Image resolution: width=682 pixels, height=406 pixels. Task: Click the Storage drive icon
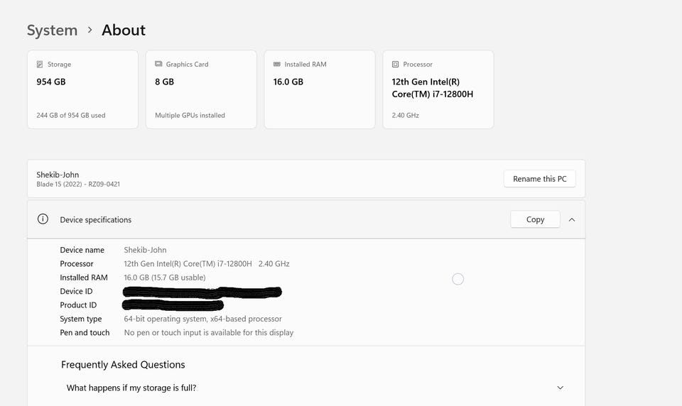click(x=40, y=65)
